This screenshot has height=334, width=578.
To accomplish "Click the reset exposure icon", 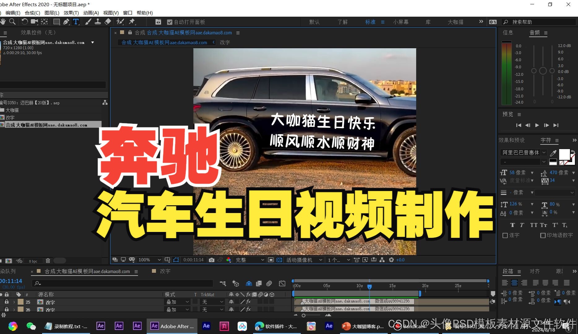I will (391, 260).
